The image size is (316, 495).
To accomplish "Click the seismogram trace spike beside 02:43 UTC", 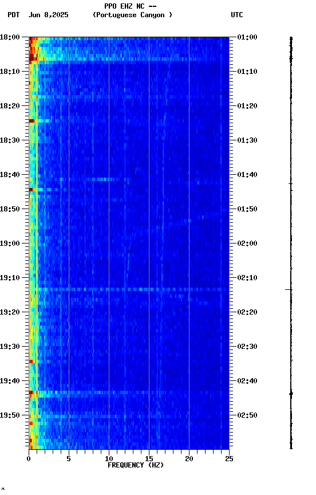I will [x=291, y=394].
